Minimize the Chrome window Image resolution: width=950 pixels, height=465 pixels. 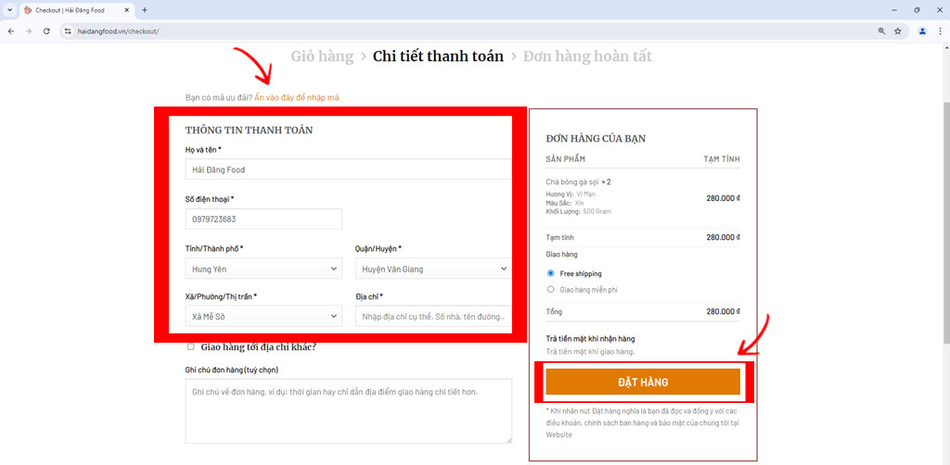894,10
